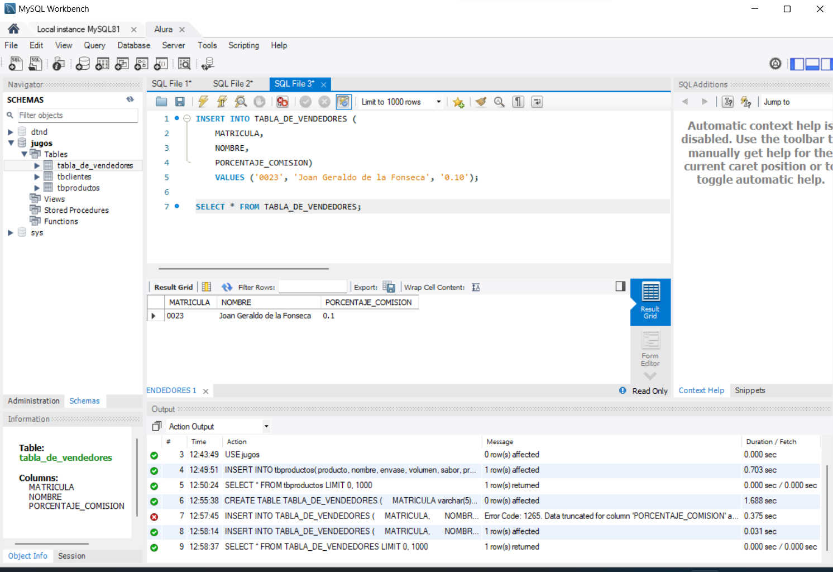Select the Result Grid side button
Viewport: 833px width, 572px height.
tap(650, 302)
